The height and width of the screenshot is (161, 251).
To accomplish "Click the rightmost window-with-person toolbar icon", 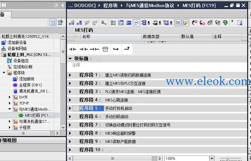I will pyautogui.click(x=239, y=23).
